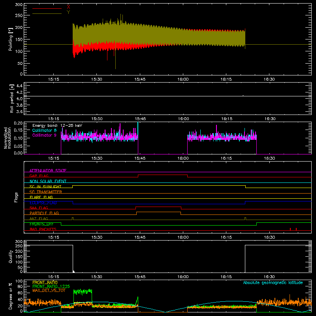This screenshot has height=316, width=316.
Task: Click the raised PARTICLE_FLAG segment
Action: (x=159, y=212)
